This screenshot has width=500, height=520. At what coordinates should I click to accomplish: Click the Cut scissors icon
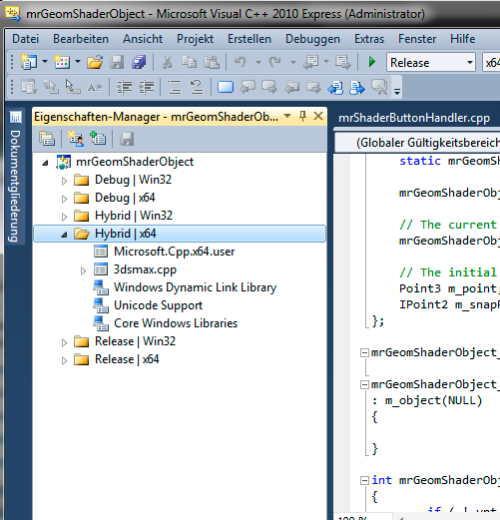pos(167,62)
